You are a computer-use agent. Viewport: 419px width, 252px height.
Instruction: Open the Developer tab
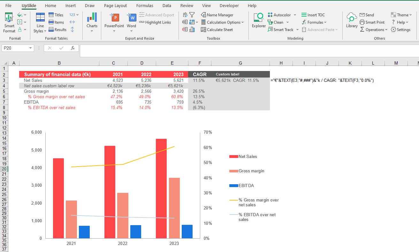[229, 5]
